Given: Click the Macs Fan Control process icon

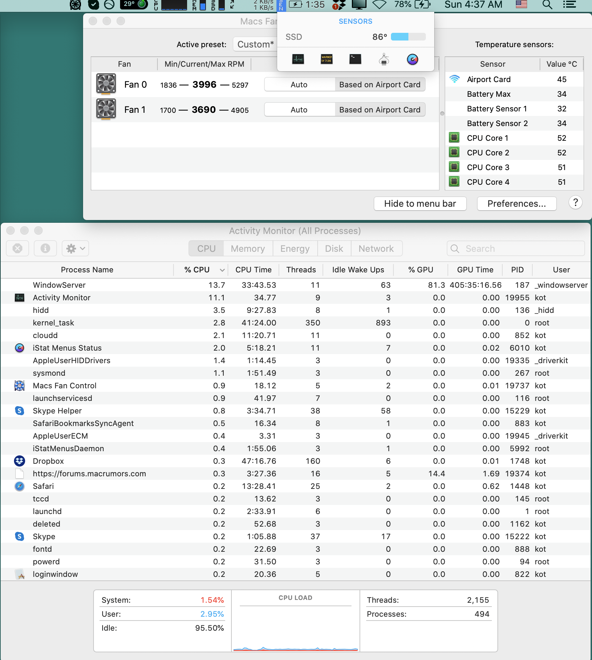Looking at the screenshot, I should (20, 386).
